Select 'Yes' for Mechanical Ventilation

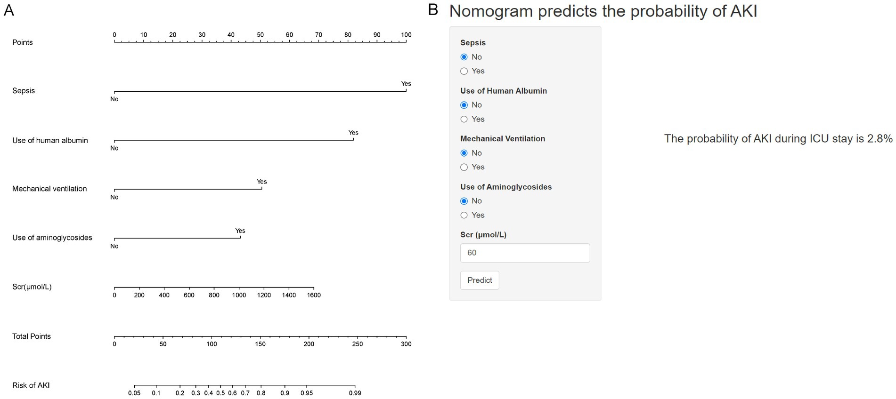point(464,167)
